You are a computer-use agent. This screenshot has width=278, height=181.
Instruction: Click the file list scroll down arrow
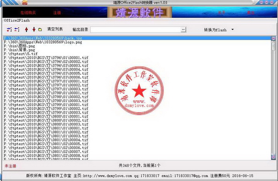point(273,157)
